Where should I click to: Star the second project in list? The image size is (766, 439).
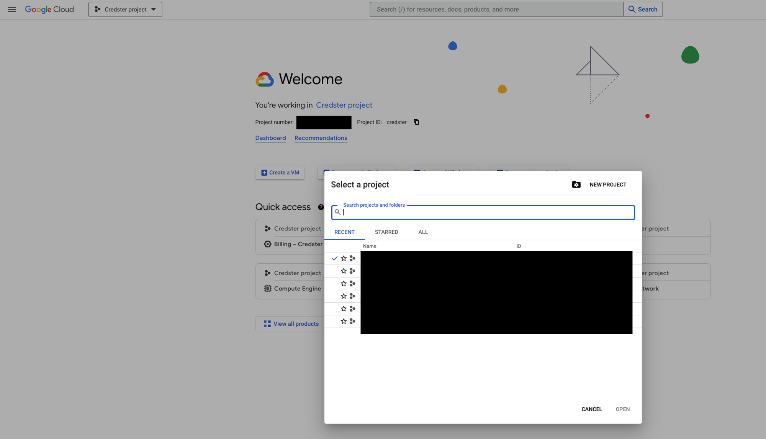pyautogui.click(x=344, y=271)
